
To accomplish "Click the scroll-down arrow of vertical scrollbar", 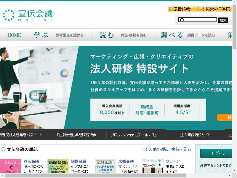I will [234, 170].
